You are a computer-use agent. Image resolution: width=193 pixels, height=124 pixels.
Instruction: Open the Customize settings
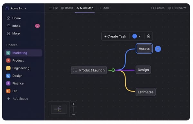(177, 8)
